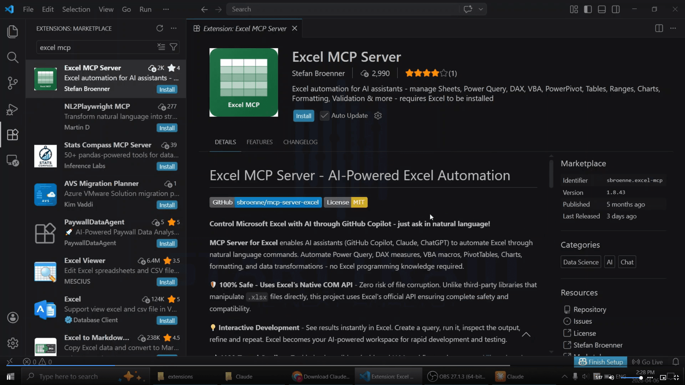Toggle the bottom panel layout button
Viewport: 685px width, 385px height.
pos(601,9)
